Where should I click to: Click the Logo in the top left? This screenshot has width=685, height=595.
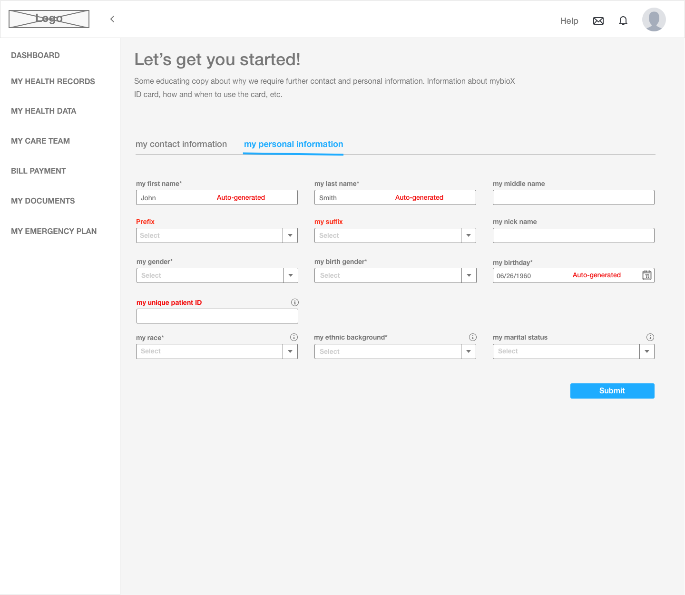tap(49, 19)
